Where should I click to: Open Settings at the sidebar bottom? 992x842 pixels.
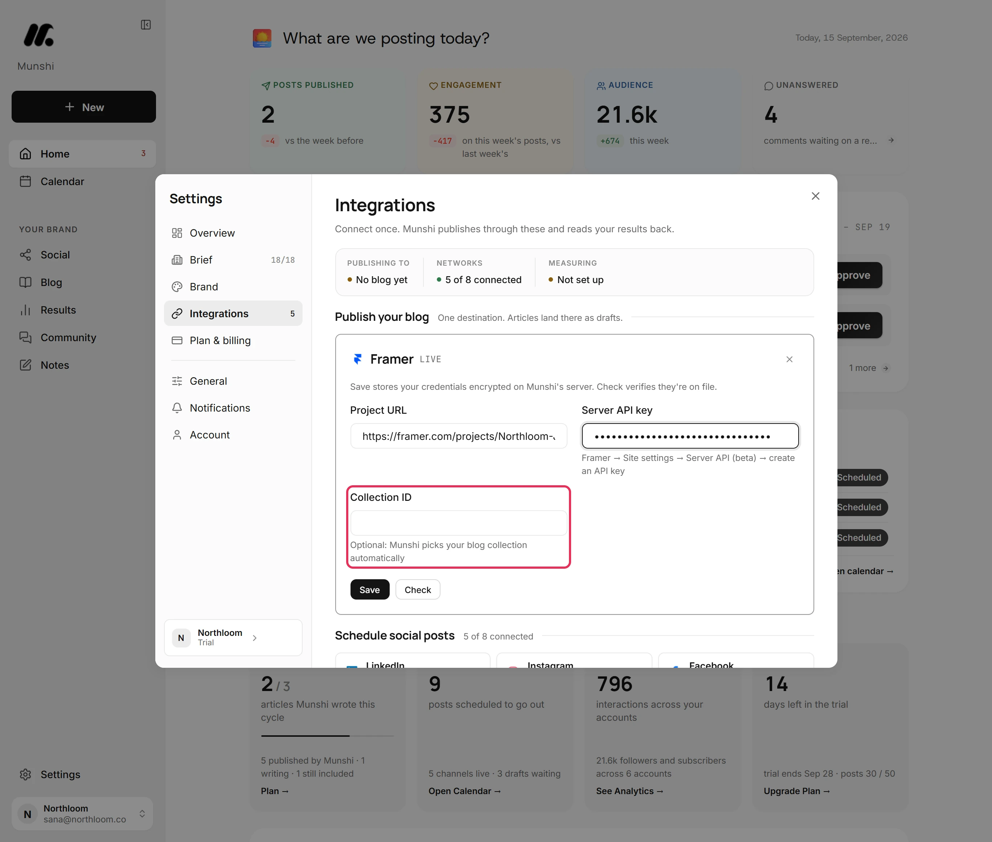82,774
